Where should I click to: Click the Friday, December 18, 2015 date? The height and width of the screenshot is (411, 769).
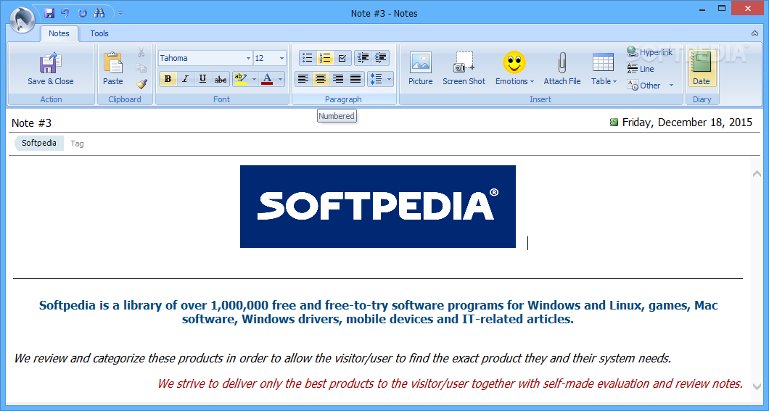coord(687,123)
